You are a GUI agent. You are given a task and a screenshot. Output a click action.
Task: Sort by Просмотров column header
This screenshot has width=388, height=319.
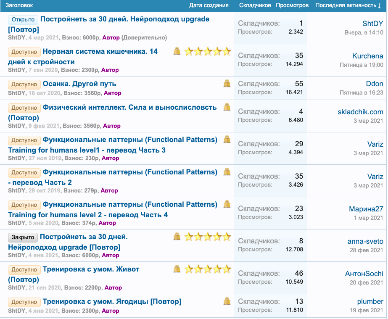pyautogui.click(x=292, y=5)
